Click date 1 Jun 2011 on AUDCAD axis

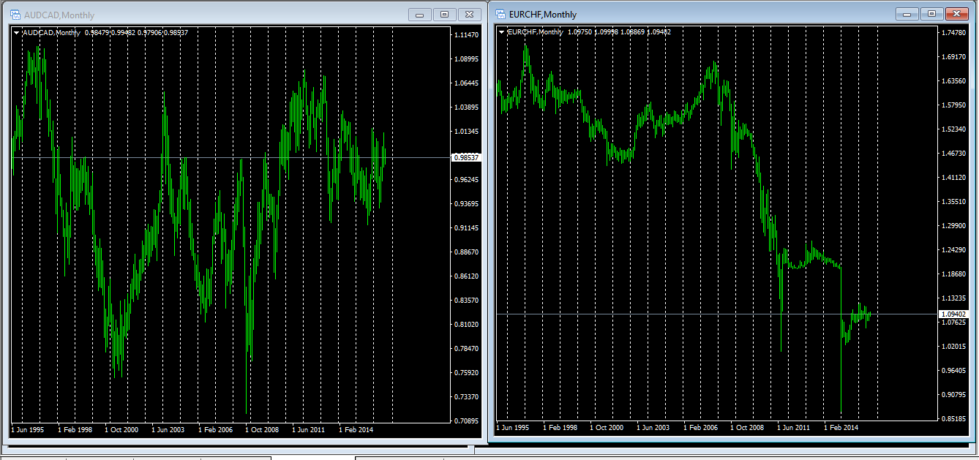310,430
